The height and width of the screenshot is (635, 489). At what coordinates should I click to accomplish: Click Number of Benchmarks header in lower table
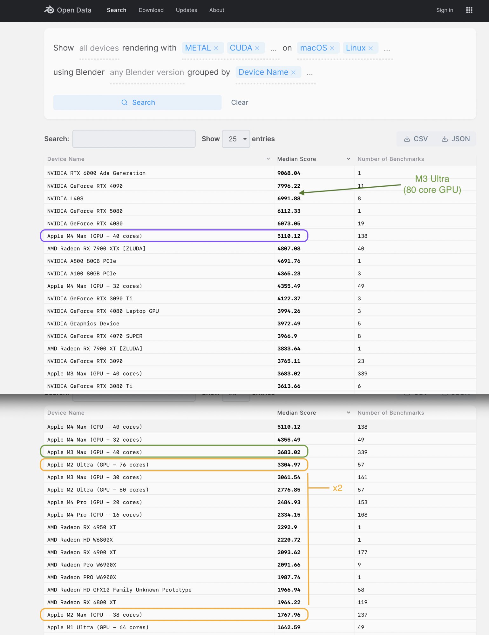pos(391,413)
